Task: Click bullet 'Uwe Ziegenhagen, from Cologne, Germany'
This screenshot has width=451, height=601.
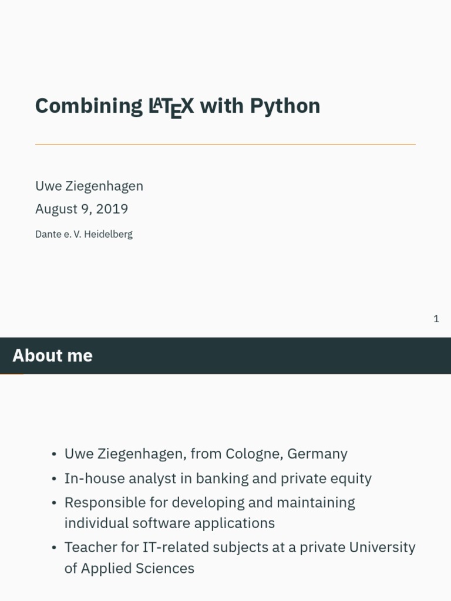Action: pos(206,454)
